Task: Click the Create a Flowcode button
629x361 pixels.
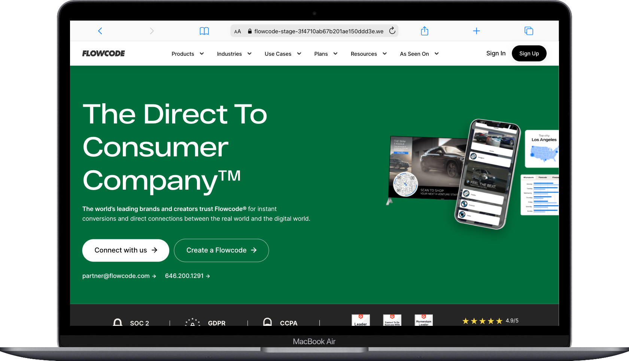Action: [x=222, y=250]
